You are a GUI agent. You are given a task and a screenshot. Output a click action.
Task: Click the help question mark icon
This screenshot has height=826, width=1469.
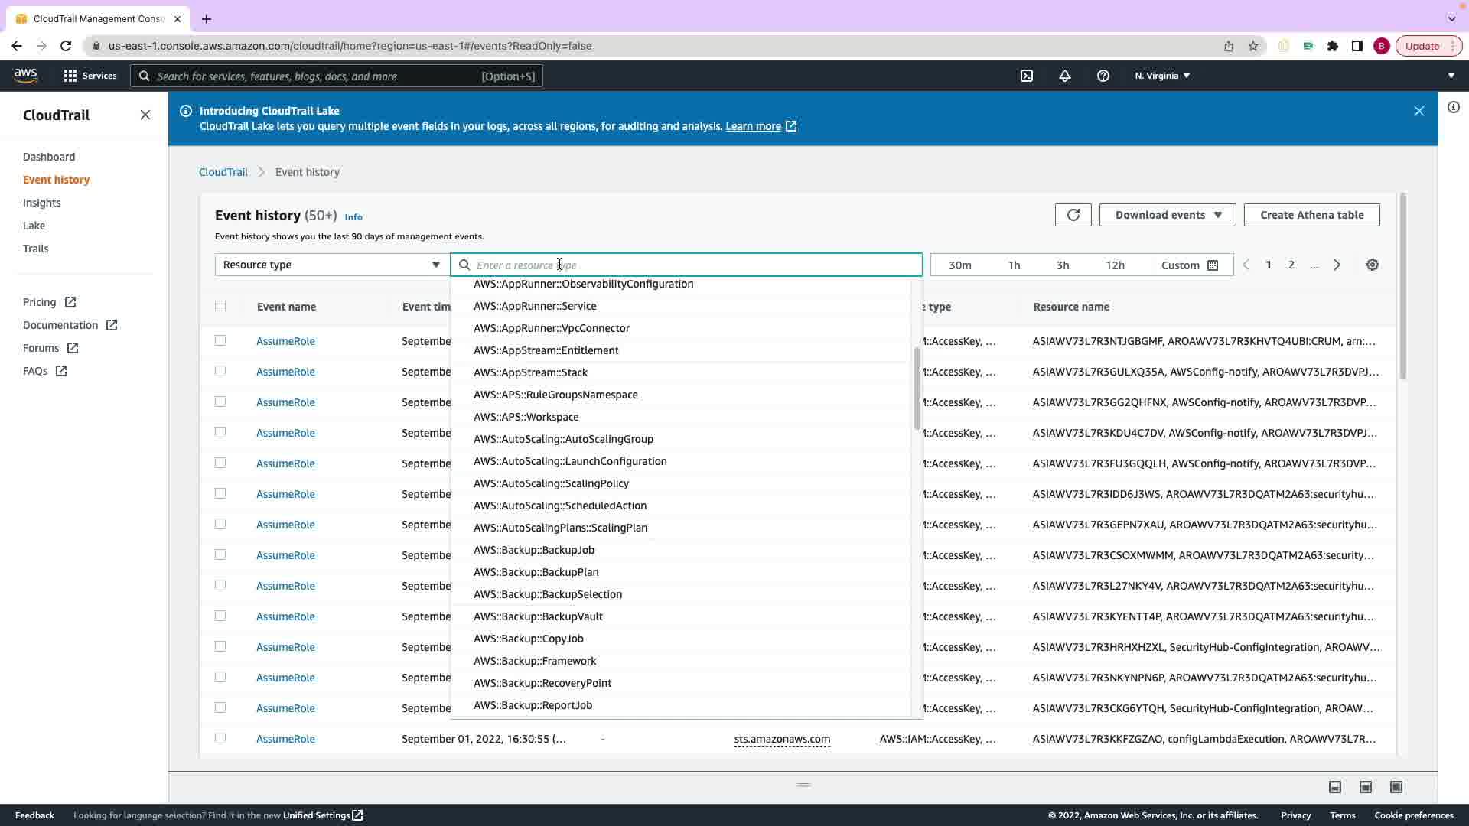1103,76
